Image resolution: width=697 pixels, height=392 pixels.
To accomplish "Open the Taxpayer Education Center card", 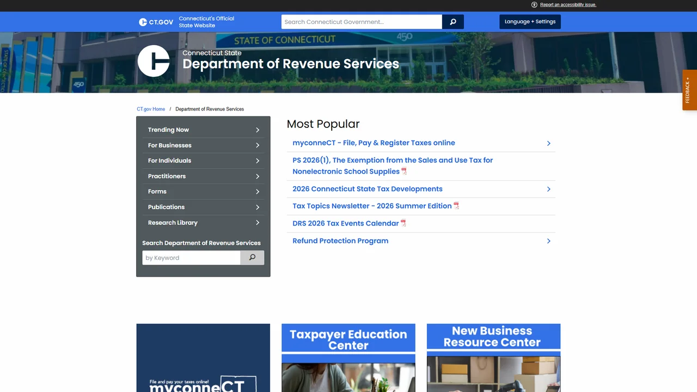I will [x=348, y=358].
